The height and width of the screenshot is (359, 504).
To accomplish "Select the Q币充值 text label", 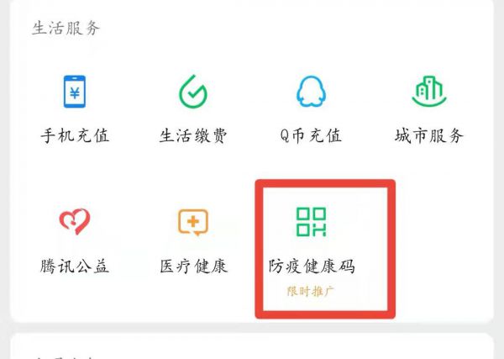I will click(x=311, y=135).
